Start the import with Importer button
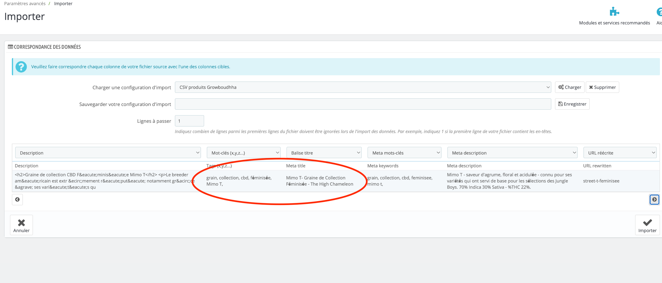Image resolution: width=662 pixels, height=283 pixels. [x=647, y=225]
